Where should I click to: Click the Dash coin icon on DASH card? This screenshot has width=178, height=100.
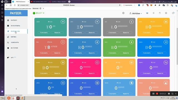tap(166, 42)
